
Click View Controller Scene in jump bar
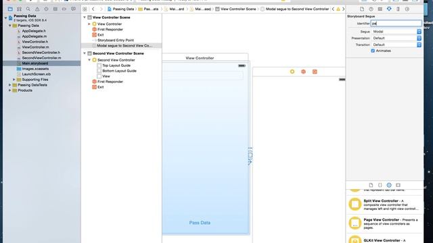tap(235, 9)
